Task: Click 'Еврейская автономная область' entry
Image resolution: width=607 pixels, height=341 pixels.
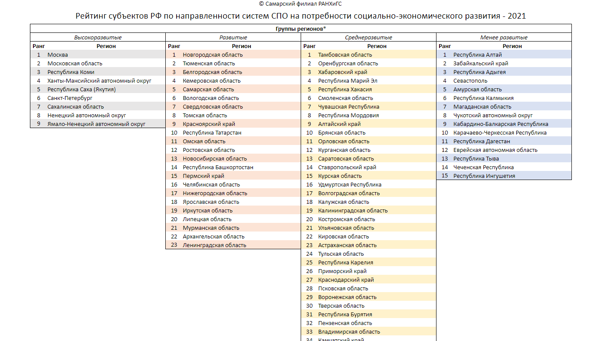Action: 495,150
